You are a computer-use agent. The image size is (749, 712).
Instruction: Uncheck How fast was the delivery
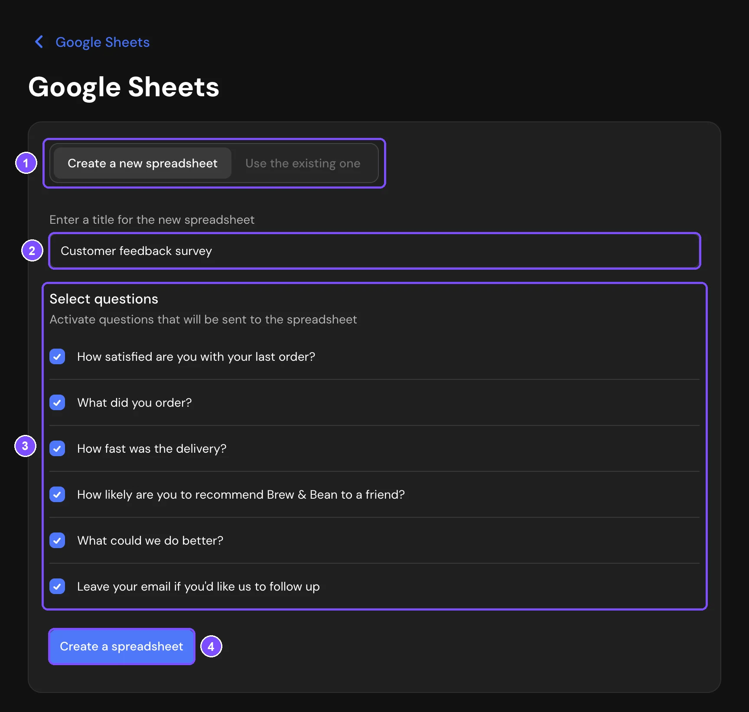57,448
